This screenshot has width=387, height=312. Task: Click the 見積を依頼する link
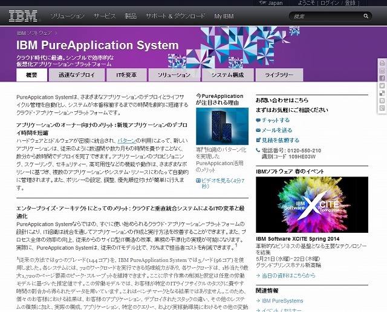[x=281, y=140]
